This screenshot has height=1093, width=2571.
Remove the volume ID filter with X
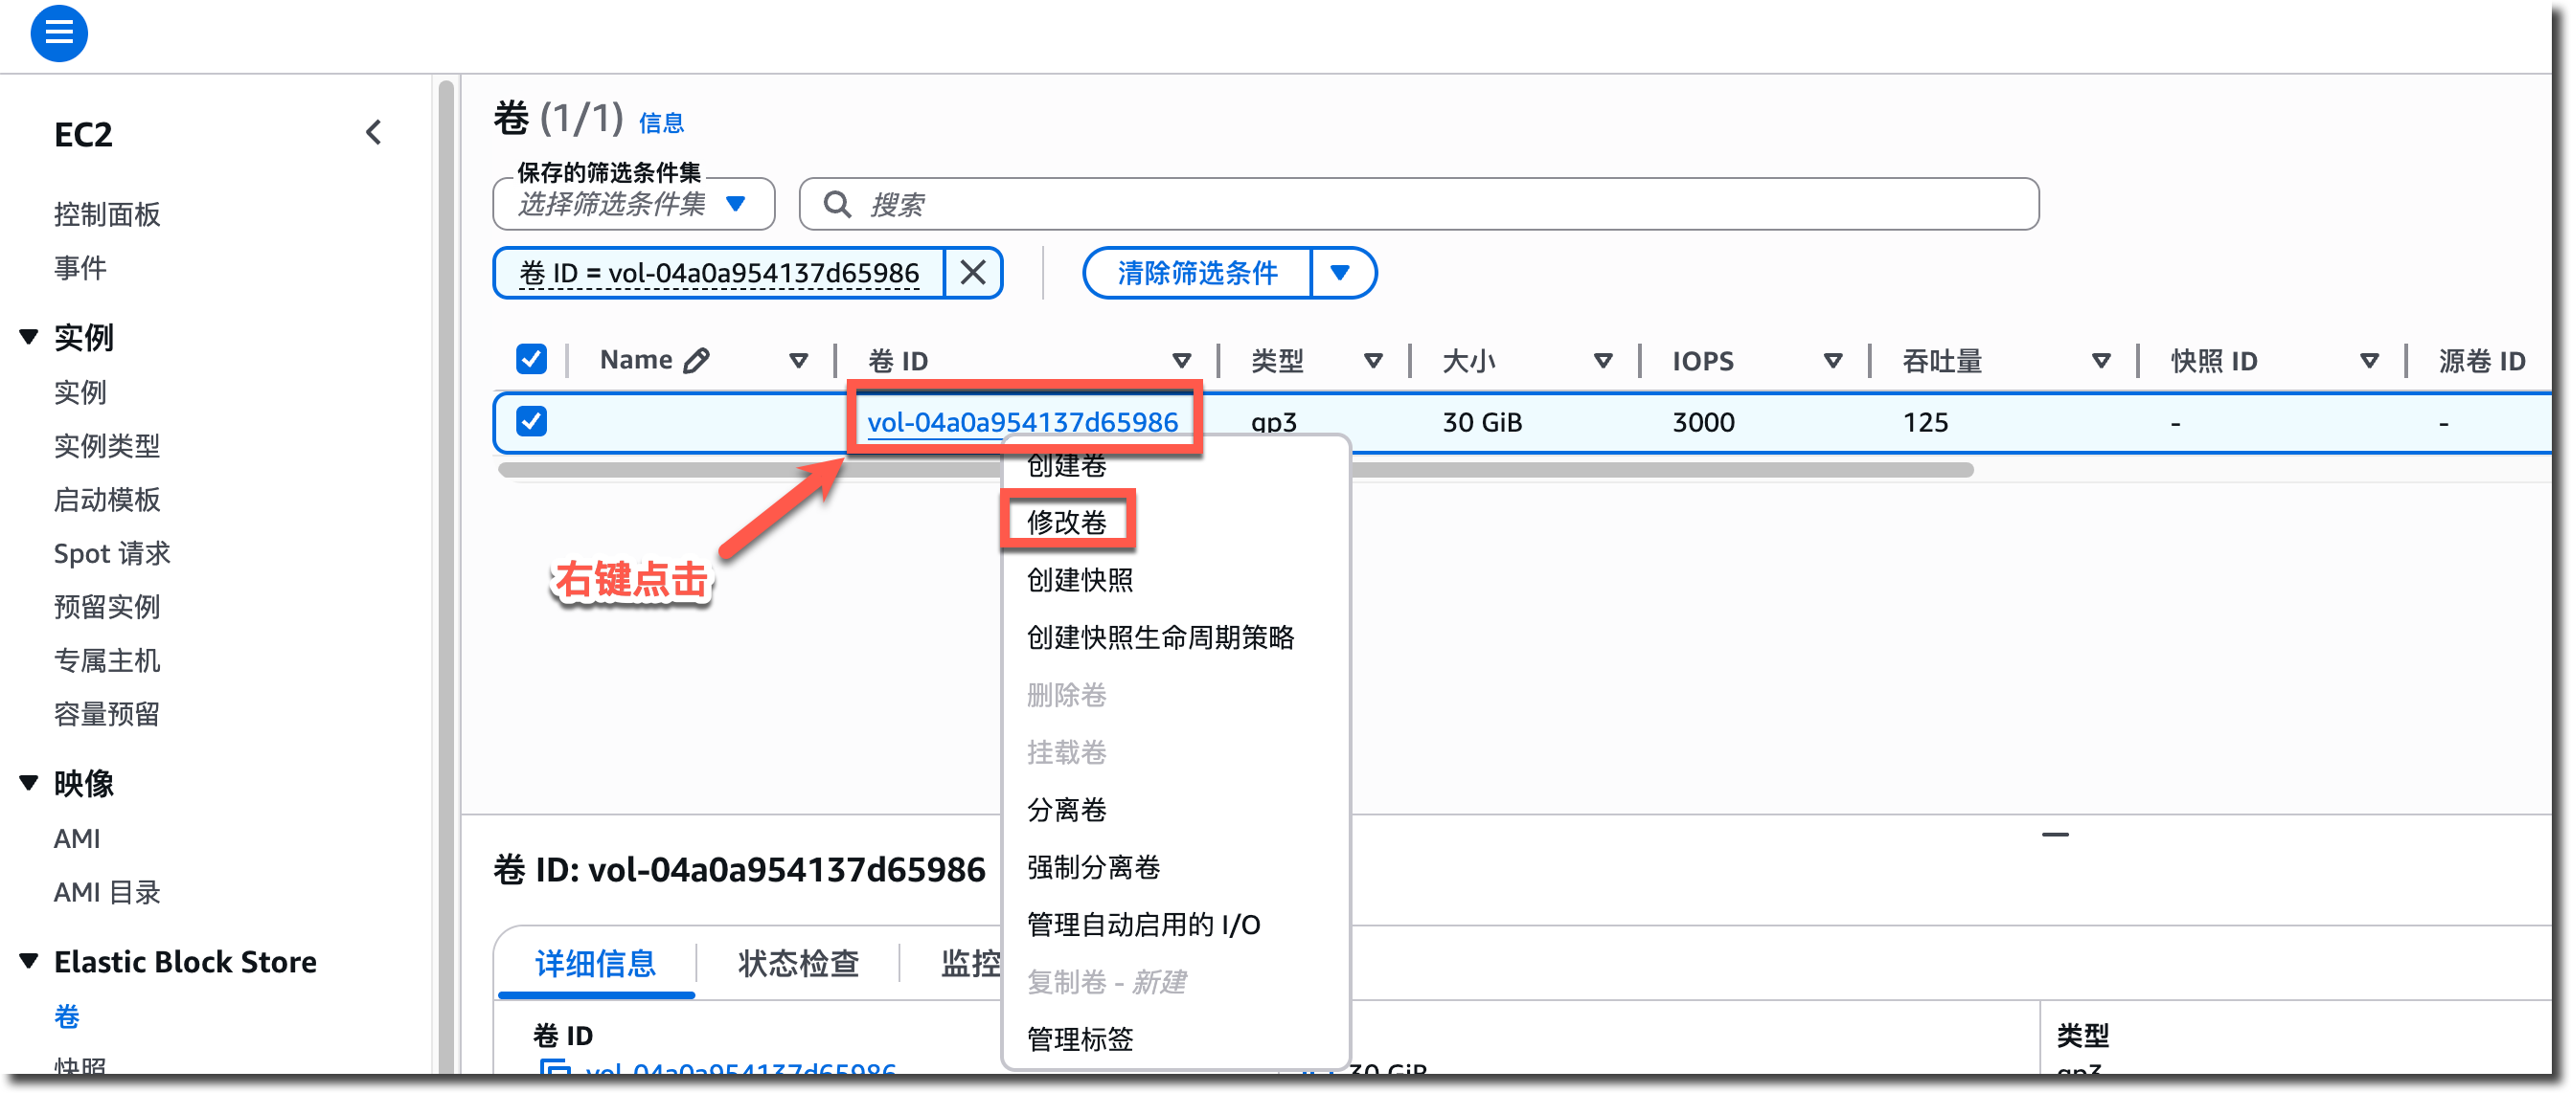[x=972, y=272]
